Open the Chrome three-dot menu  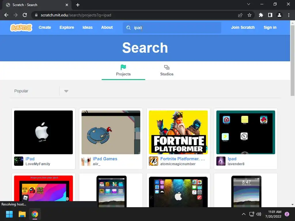tap(289, 15)
